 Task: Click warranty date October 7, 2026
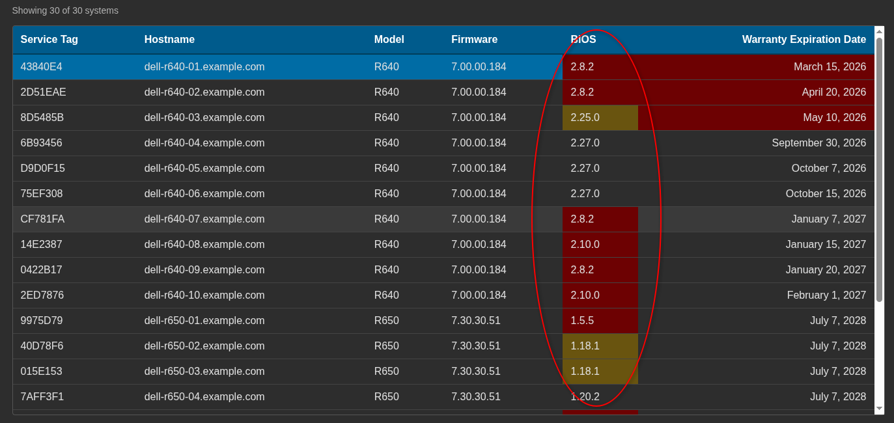click(x=829, y=169)
